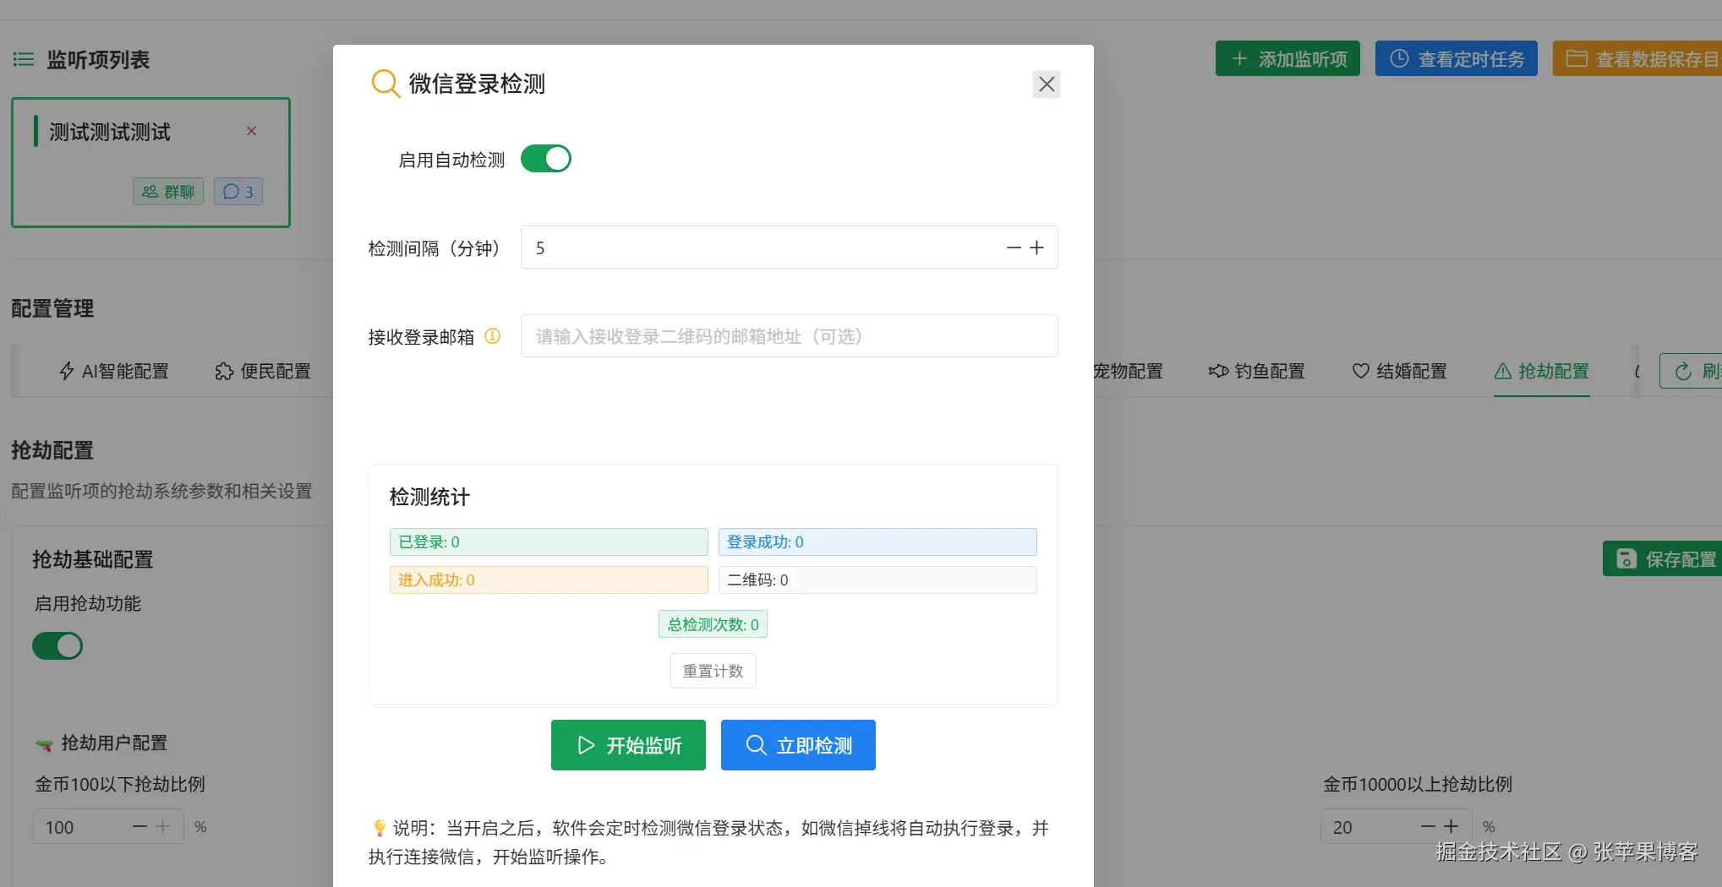The height and width of the screenshot is (887, 1722).
Task: Decrease 金币100以下抢劫比例 with minus button
Action: click(x=140, y=826)
